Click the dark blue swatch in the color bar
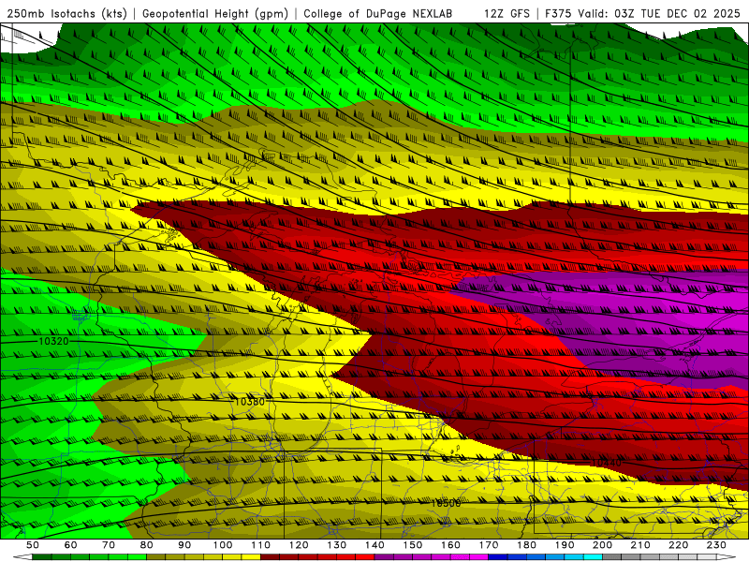This screenshot has width=749, height=562. [498, 556]
